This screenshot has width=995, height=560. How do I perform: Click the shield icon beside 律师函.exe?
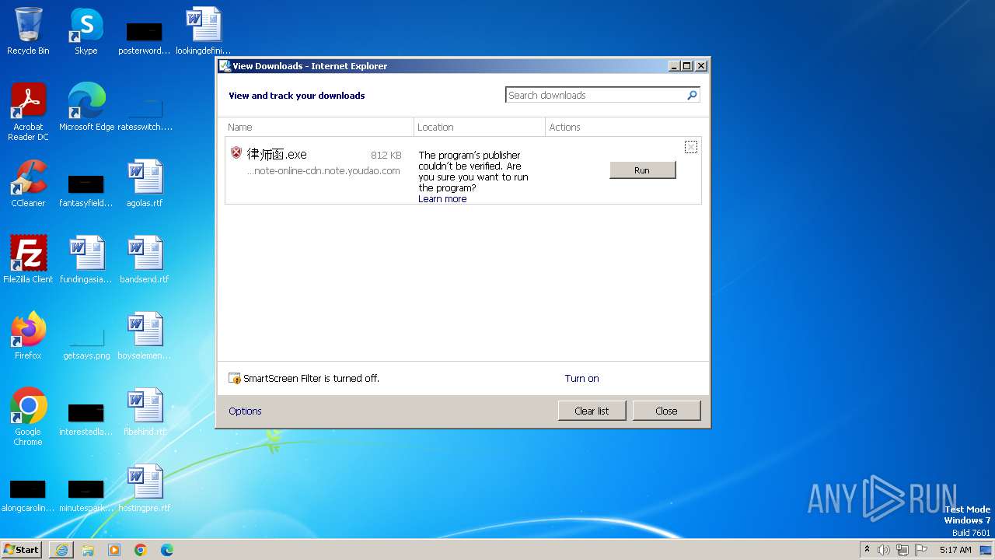tap(236, 153)
